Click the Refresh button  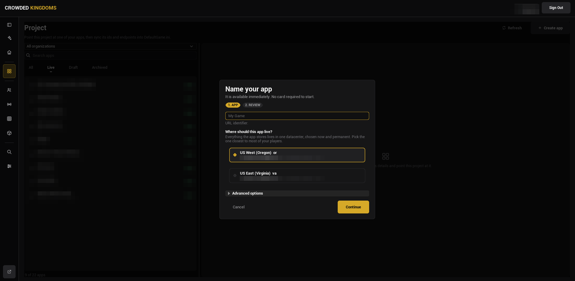512,28
